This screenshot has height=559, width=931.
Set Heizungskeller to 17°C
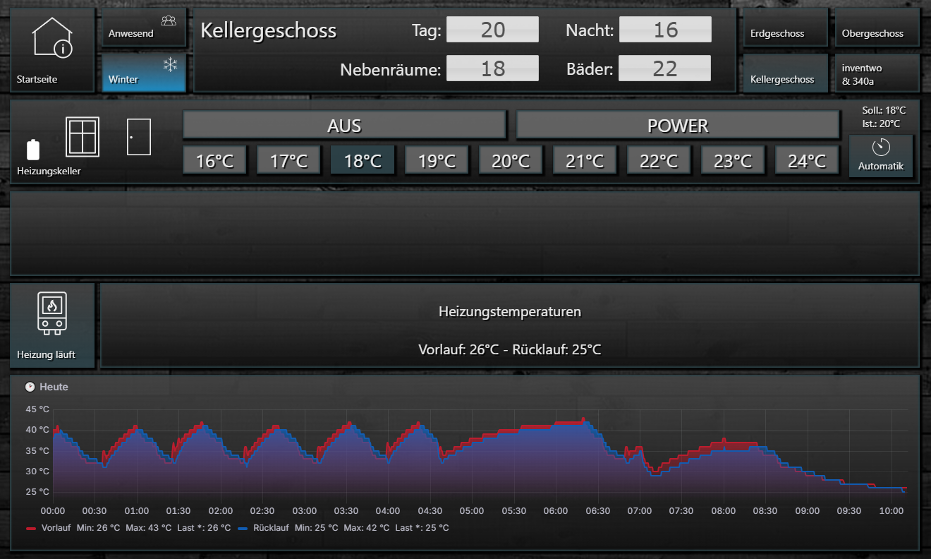(288, 161)
